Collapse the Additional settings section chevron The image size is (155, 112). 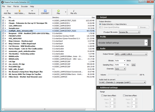click(x=98, y=88)
